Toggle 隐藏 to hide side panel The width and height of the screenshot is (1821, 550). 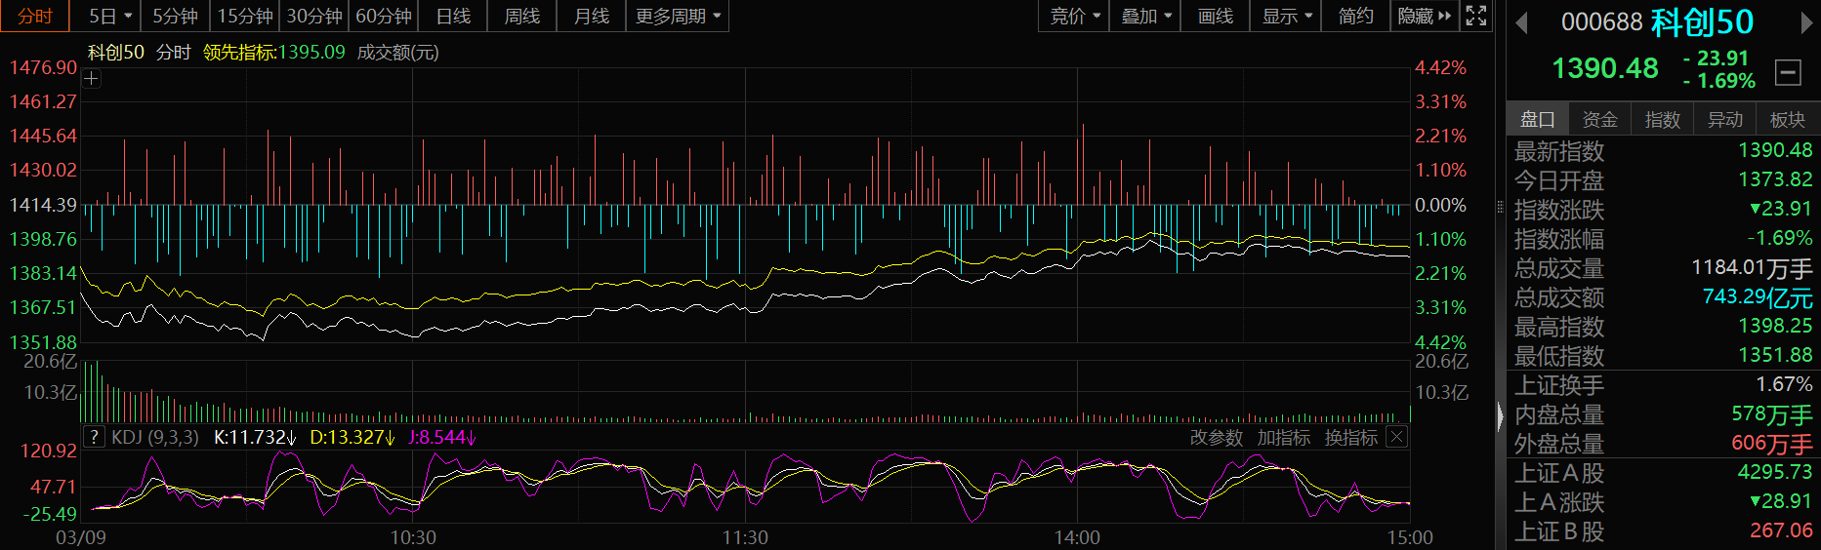point(1424,17)
